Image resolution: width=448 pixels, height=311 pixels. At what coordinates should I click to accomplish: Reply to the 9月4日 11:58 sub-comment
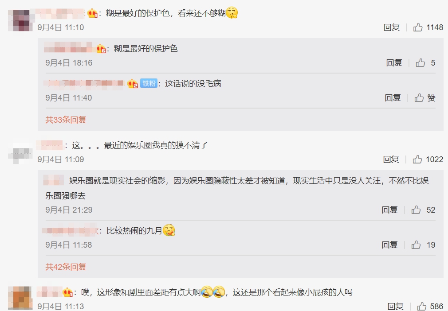point(390,245)
